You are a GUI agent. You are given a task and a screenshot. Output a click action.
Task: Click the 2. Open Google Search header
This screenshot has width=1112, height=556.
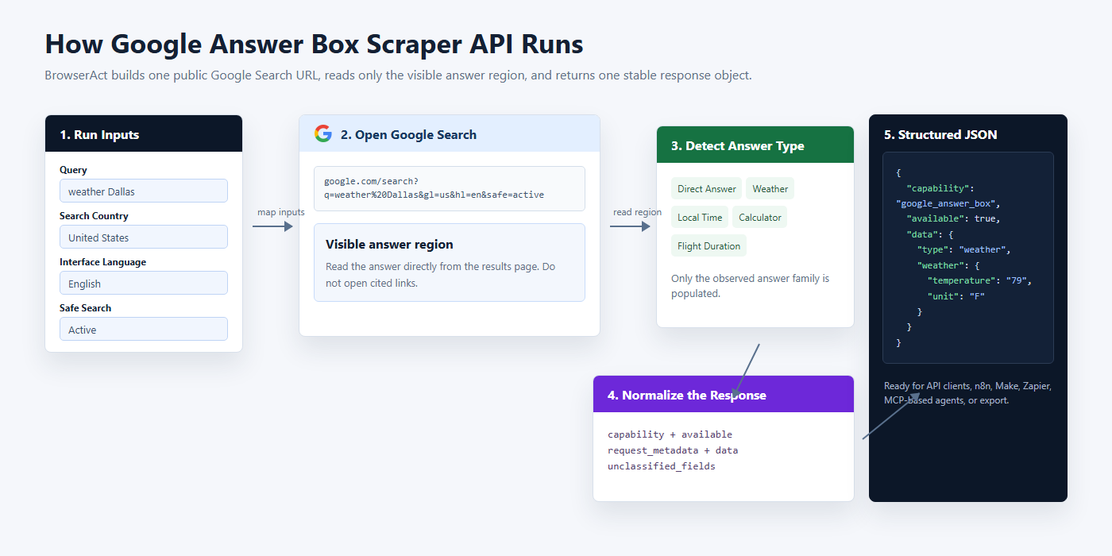[450, 133]
